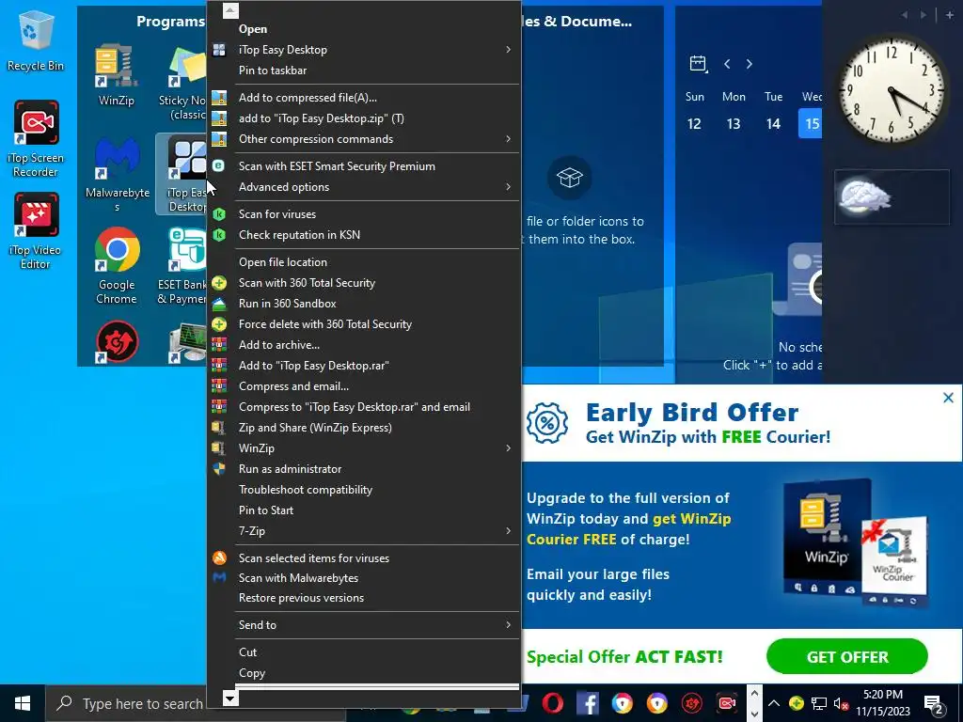Select the WinZip shortcut in Programs box
This screenshot has width=963, height=722.
click(116, 75)
